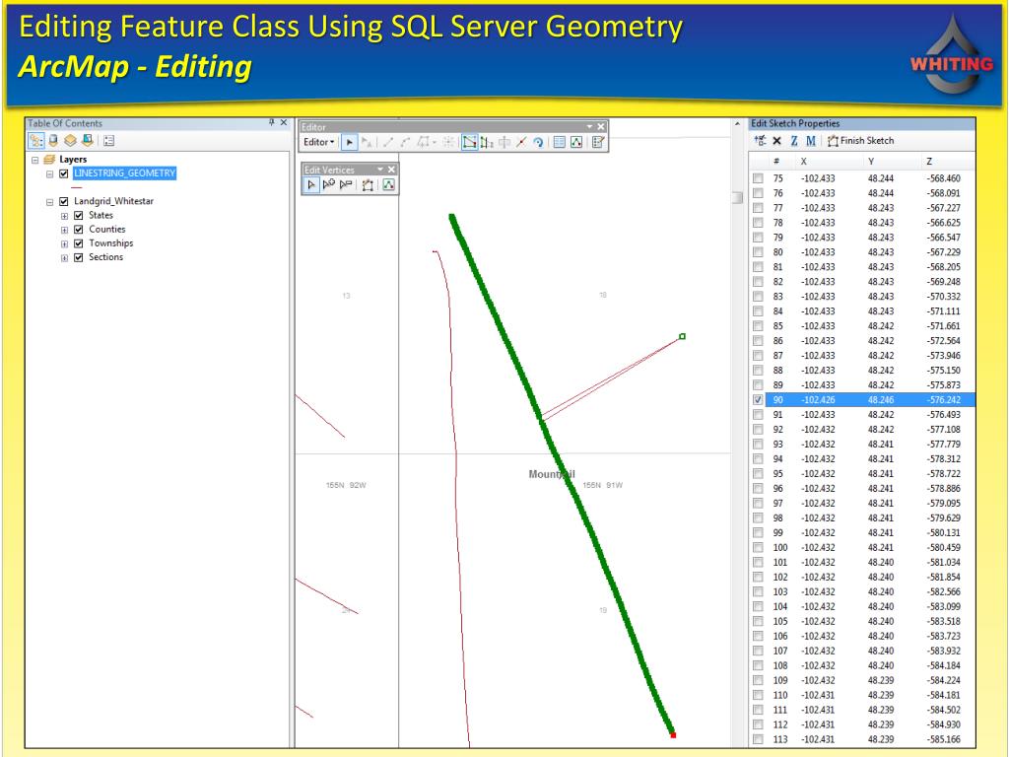The width and height of the screenshot is (1009, 757).
Task: Toggle M values column display
Action: click(x=811, y=140)
